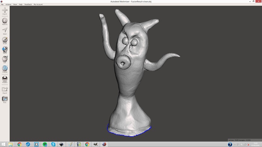Open the Actions menu

[x=8, y=4]
